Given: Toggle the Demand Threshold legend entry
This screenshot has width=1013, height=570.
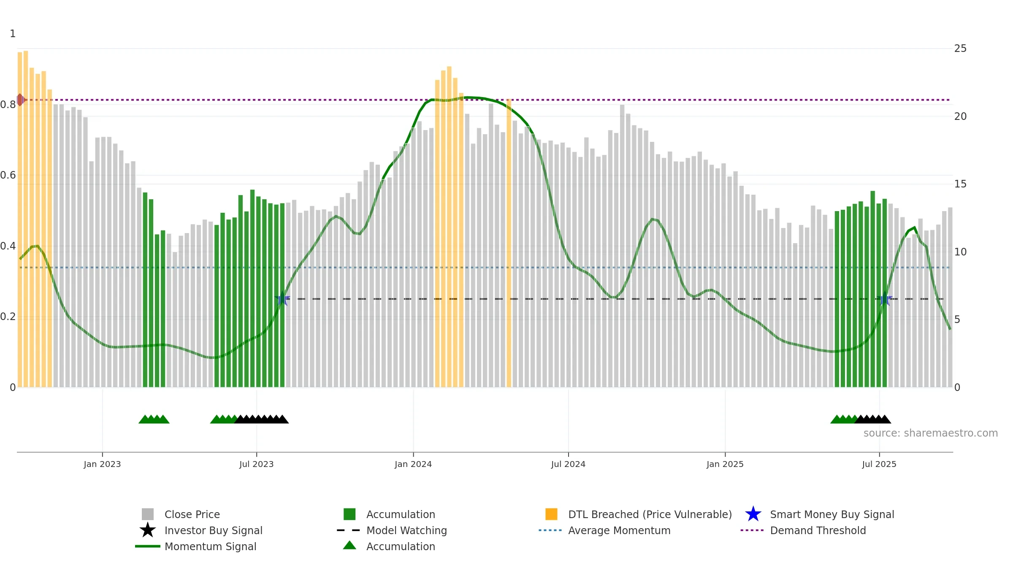Looking at the screenshot, I should coord(803,530).
